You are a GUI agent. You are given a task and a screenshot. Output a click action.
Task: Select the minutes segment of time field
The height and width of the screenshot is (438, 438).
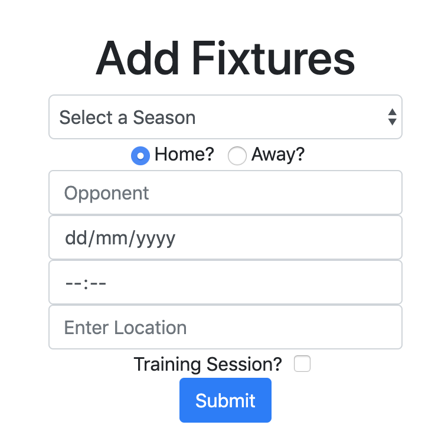click(98, 283)
